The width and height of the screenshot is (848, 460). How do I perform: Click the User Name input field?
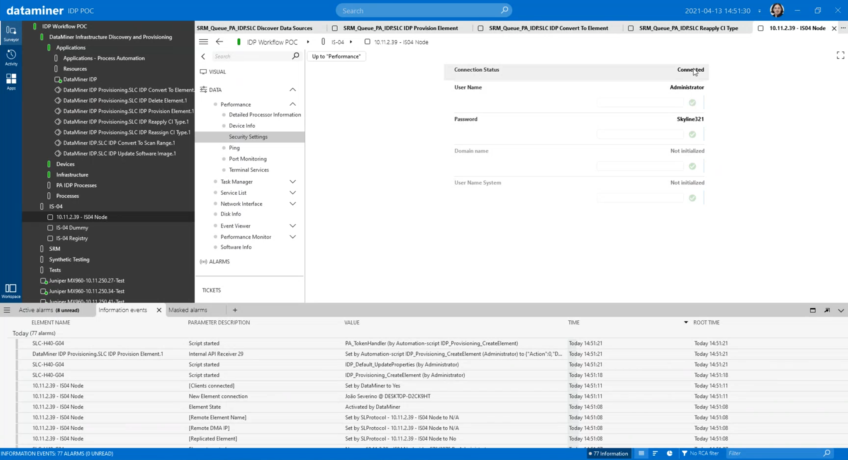[x=640, y=103]
